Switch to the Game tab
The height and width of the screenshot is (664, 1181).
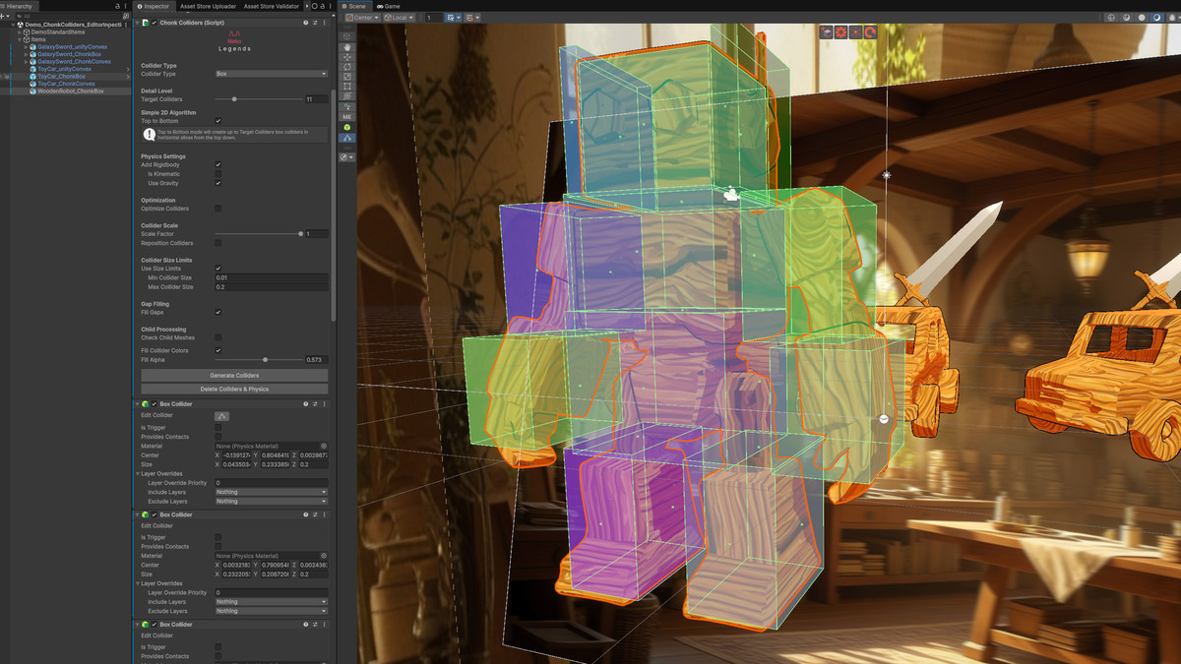click(389, 6)
